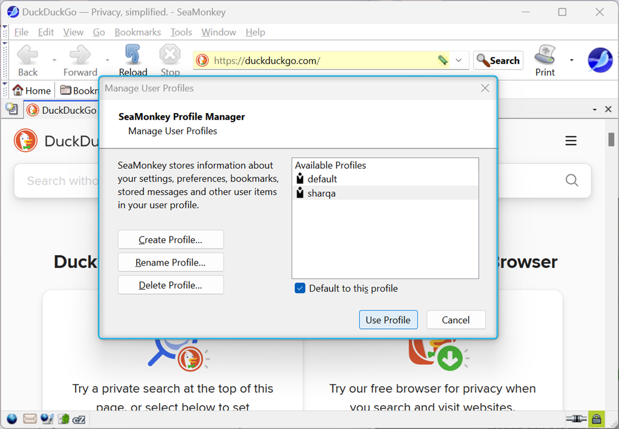Select the "sharqa" profile in Available Profiles
Image resolution: width=619 pixels, height=429 pixels.
click(385, 193)
